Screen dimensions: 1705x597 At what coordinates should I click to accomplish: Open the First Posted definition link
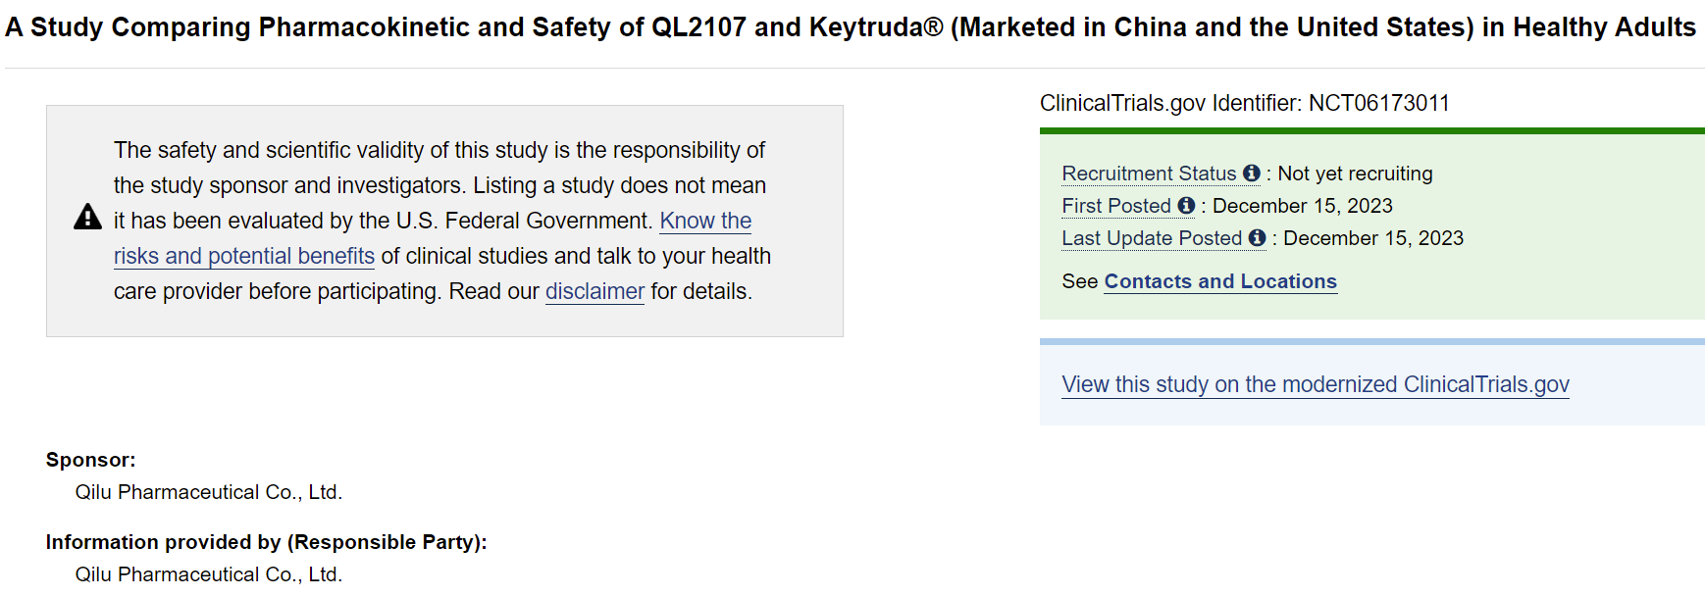coord(1116,206)
